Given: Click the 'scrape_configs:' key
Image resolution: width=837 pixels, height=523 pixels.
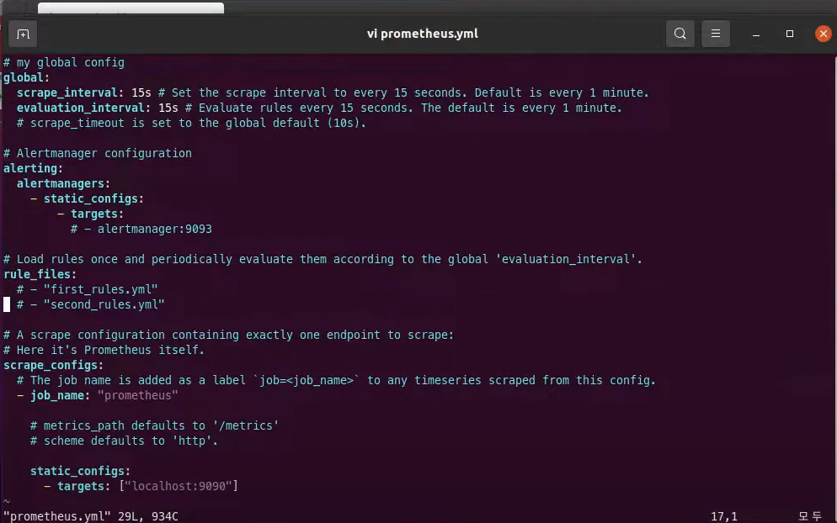Looking at the screenshot, I should point(53,365).
